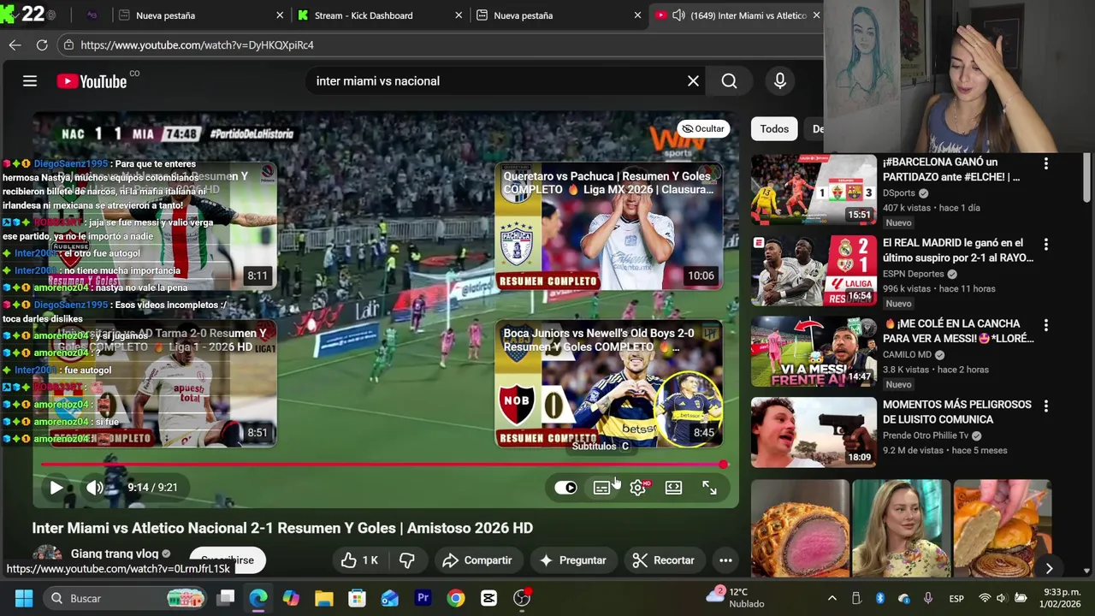Open Me colé en la cancha video thumbnail
This screenshot has width=1095, height=616.
pyautogui.click(x=814, y=352)
